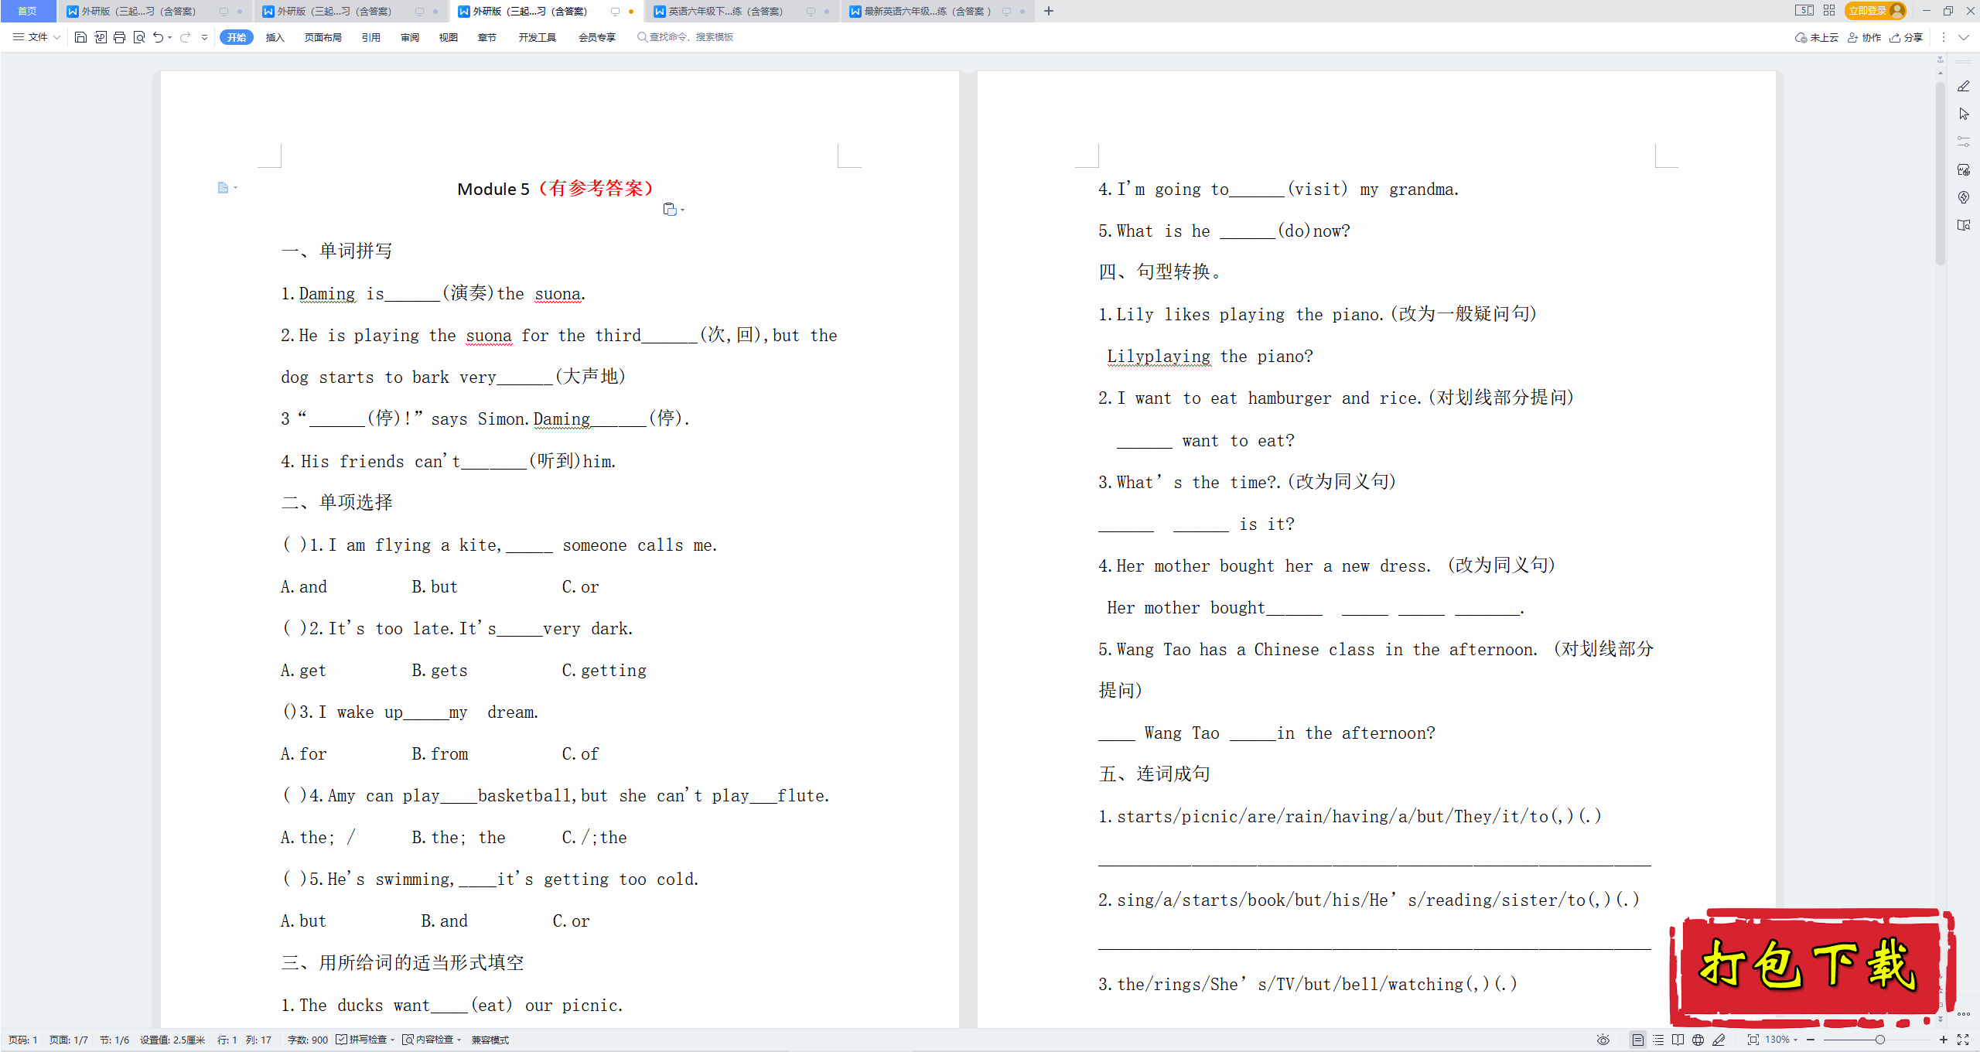Image resolution: width=1980 pixels, height=1052 pixels.
Task: Select the 开始 ribbon tab
Action: click(237, 37)
